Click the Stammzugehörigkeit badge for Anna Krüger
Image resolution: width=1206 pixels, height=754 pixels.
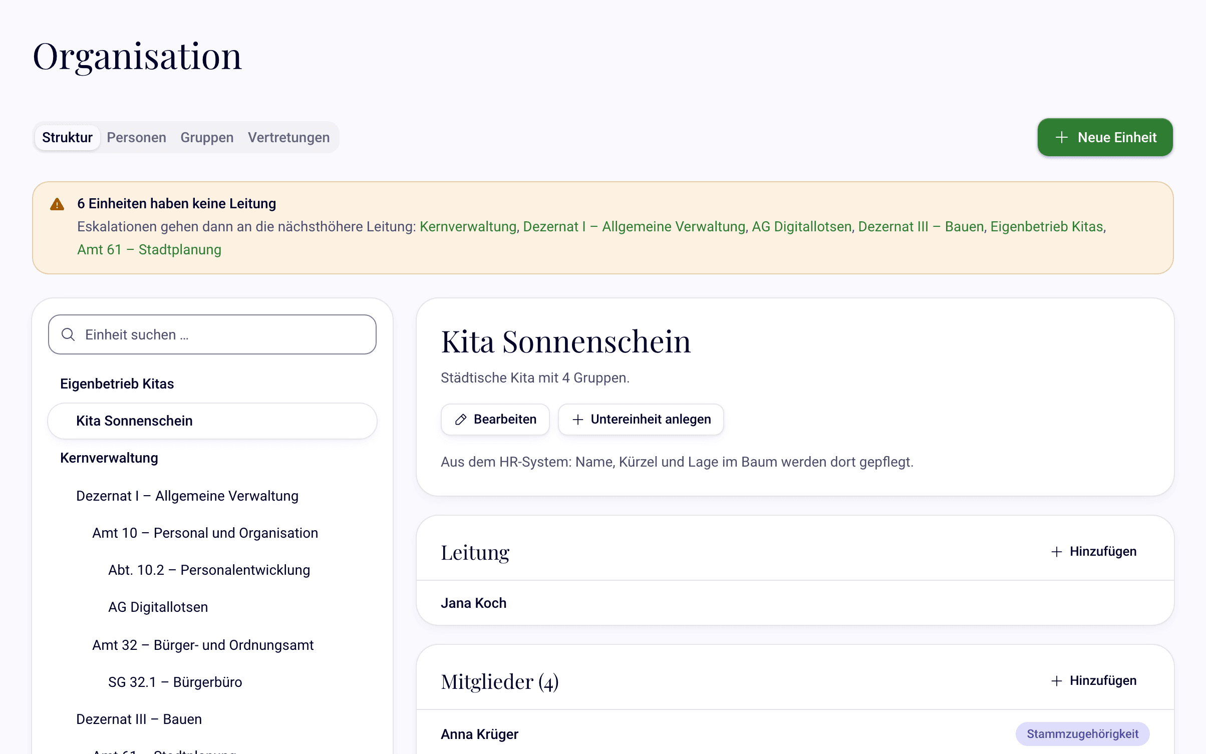tap(1082, 734)
